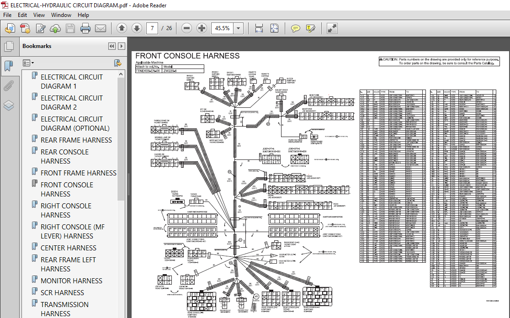The height and width of the screenshot is (318, 510).
Task: Open the Edit menu
Action: tap(22, 15)
